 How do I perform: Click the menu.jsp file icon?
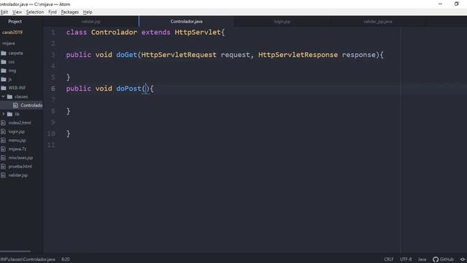(3, 140)
